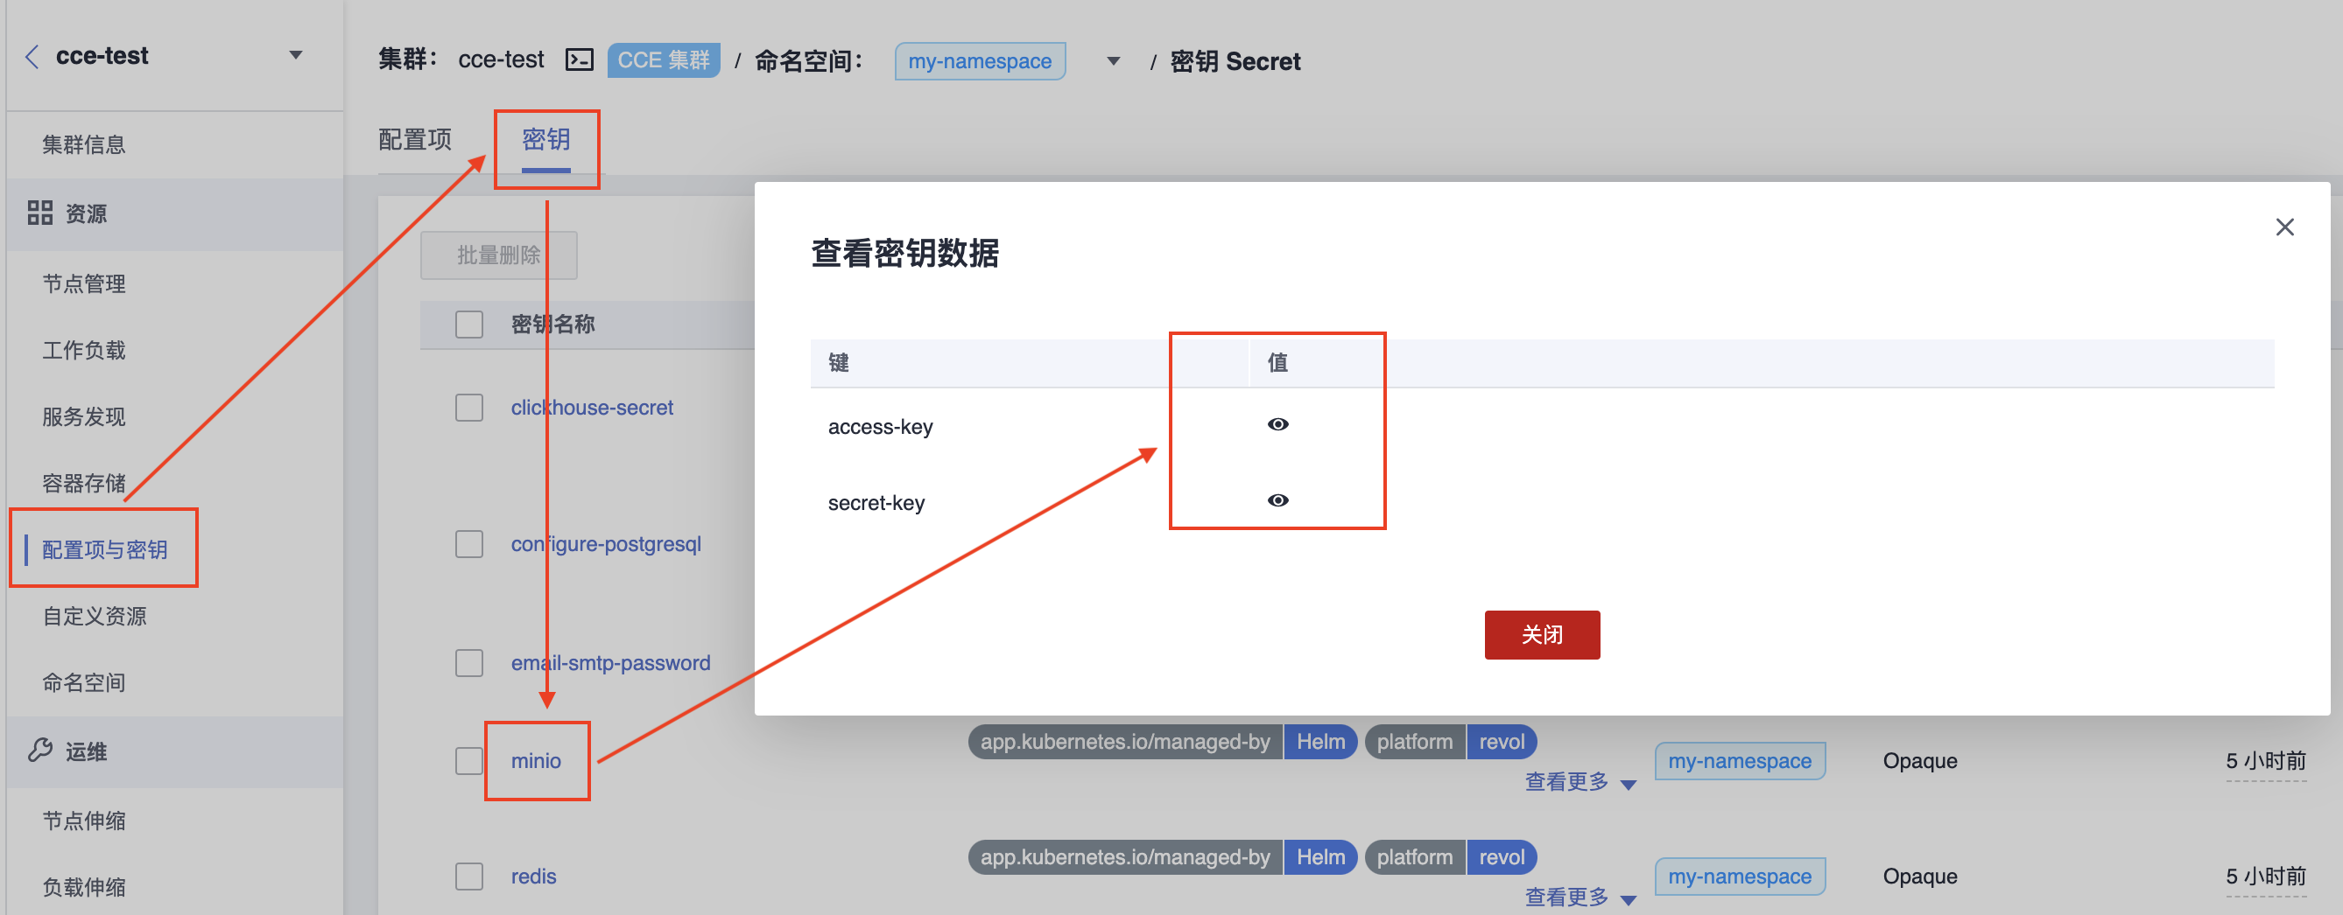This screenshot has height=915, width=2343.
Task: Expand 查看更多 labels in minio row
Action: [1580, 782]
